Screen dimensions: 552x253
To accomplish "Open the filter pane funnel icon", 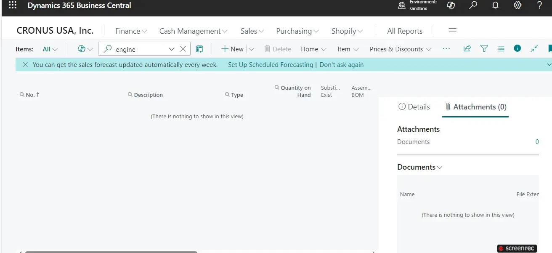I will click(484, 48).
